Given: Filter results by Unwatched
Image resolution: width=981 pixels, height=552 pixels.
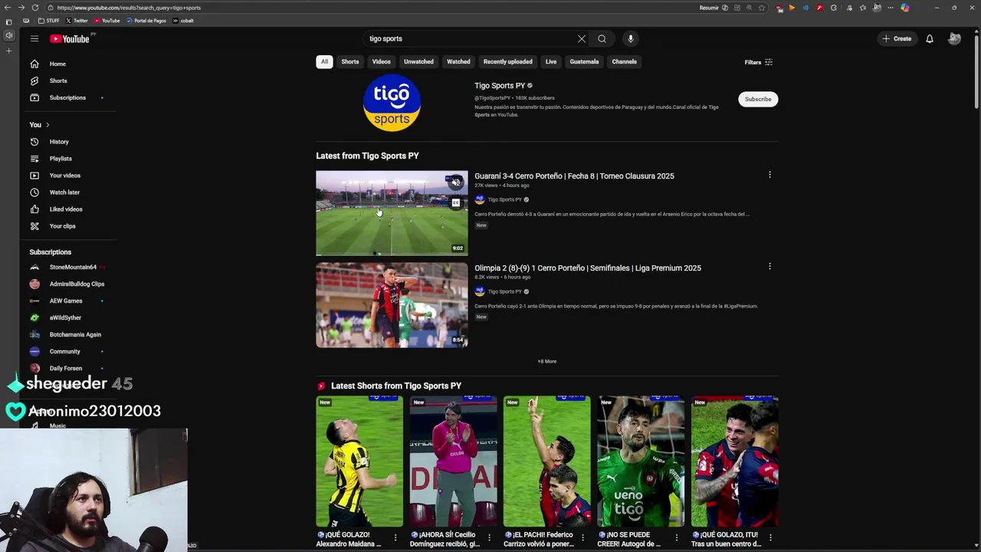Looking at the screenshot, I should [x=418, y=61].
